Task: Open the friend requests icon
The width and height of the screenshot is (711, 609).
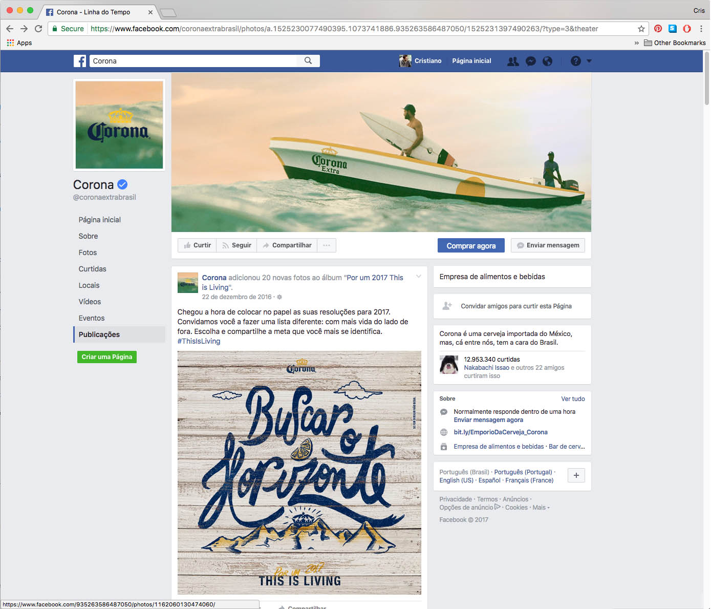Action: (513, 61)
